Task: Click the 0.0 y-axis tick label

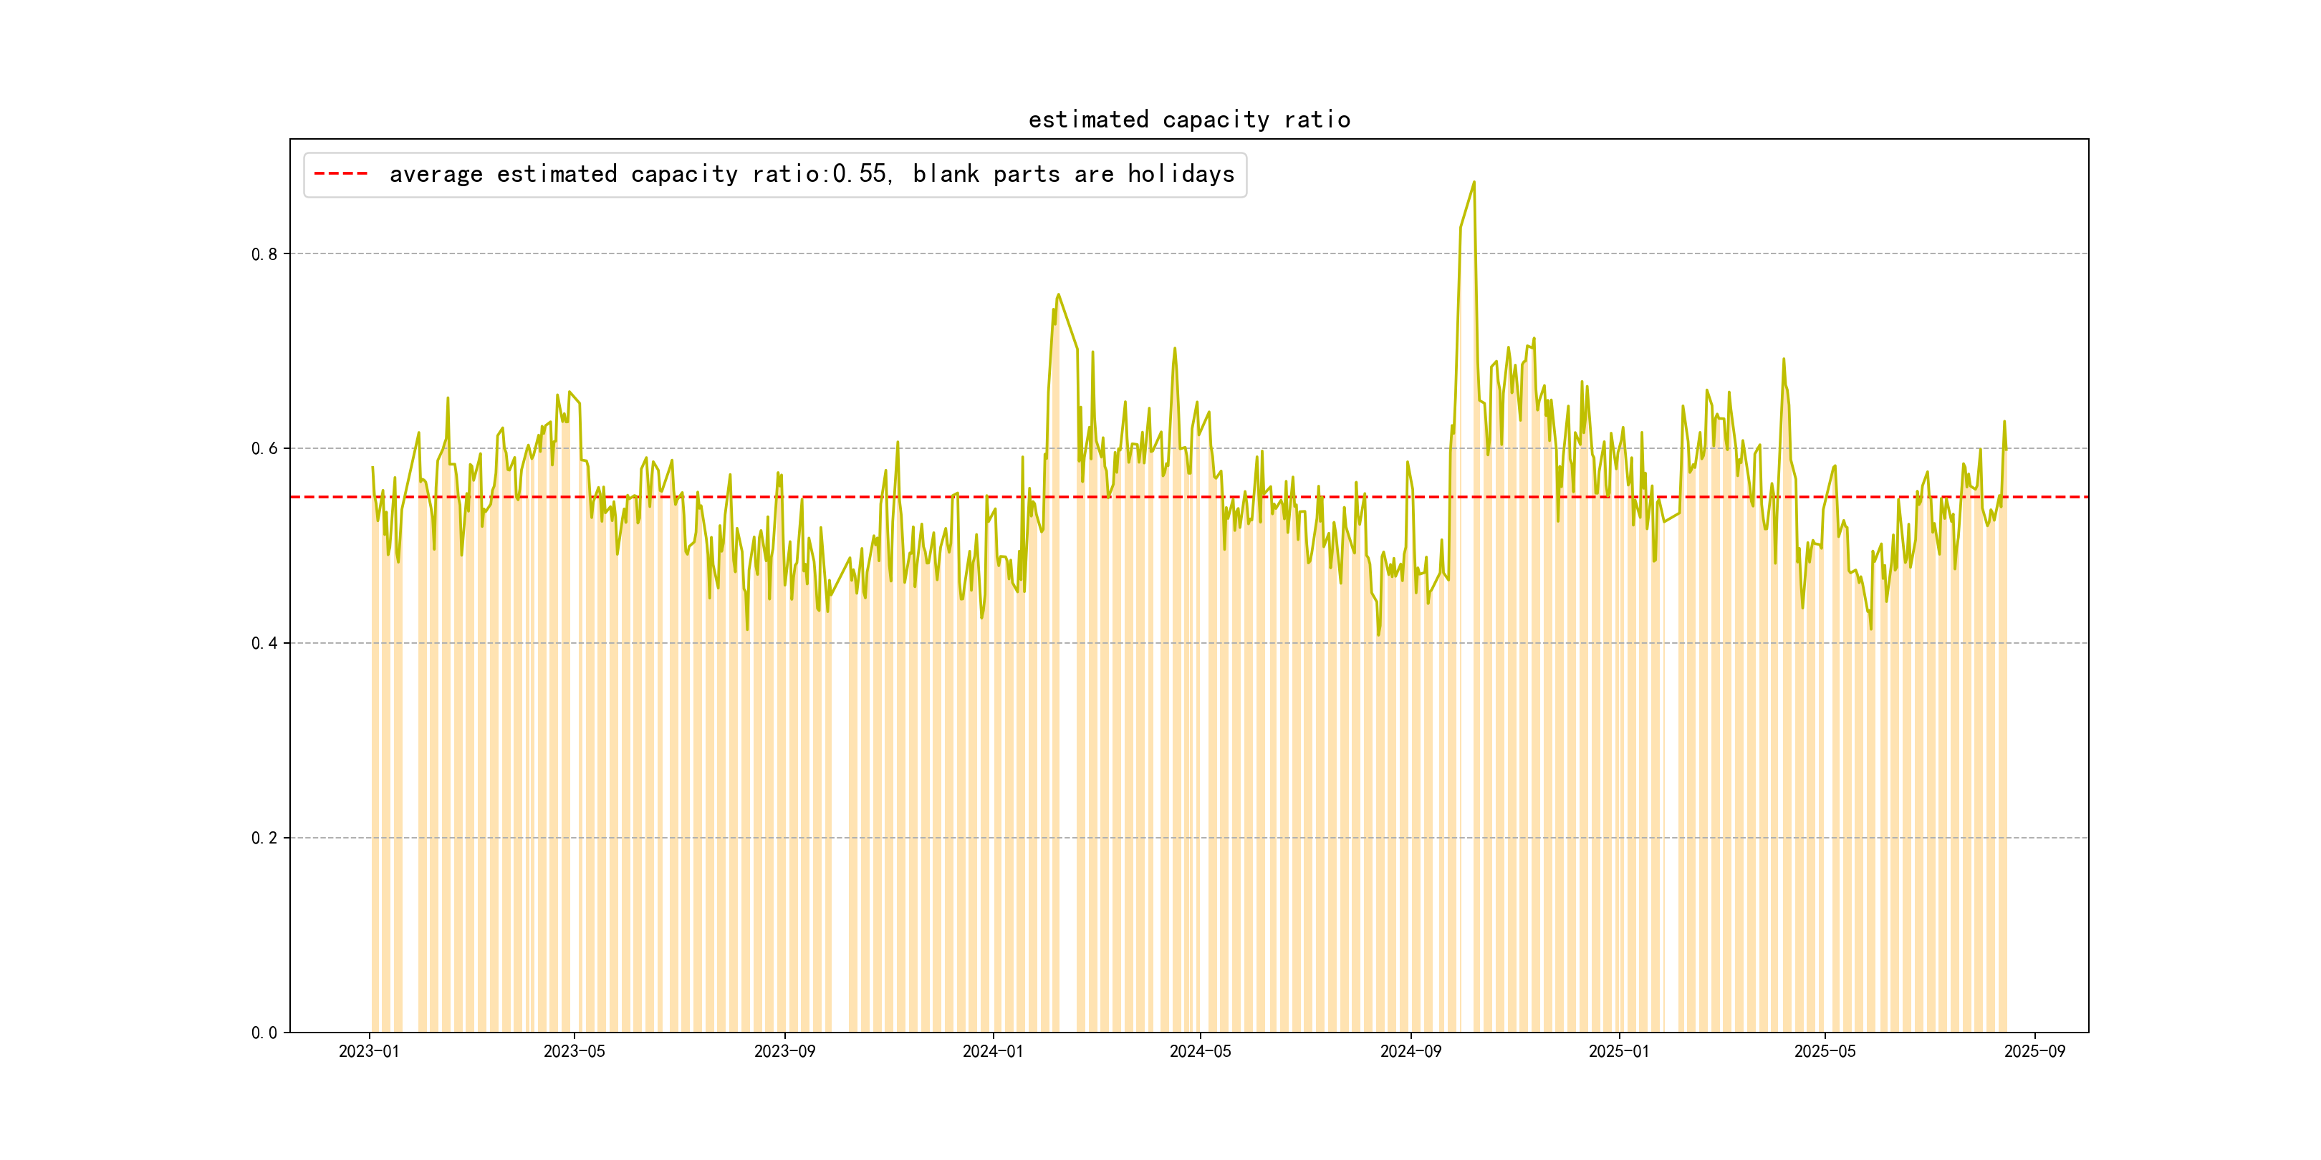Action: point(264,1032)
